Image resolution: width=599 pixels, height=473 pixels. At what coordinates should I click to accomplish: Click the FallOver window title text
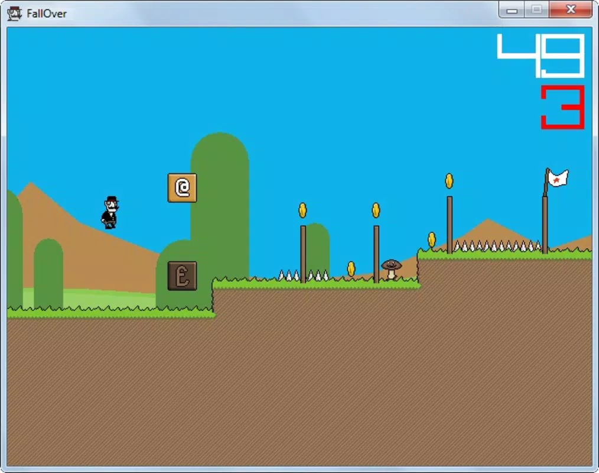click(x=47, y=14)
